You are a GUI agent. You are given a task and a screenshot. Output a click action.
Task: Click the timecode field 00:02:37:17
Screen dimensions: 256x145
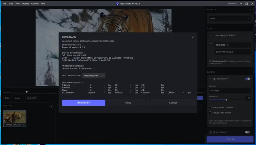click(31, 98)
